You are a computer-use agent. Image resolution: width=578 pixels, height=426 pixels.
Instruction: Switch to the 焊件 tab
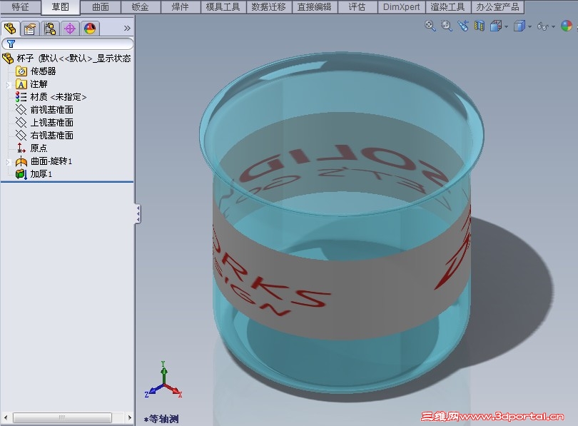click(181, 7)
